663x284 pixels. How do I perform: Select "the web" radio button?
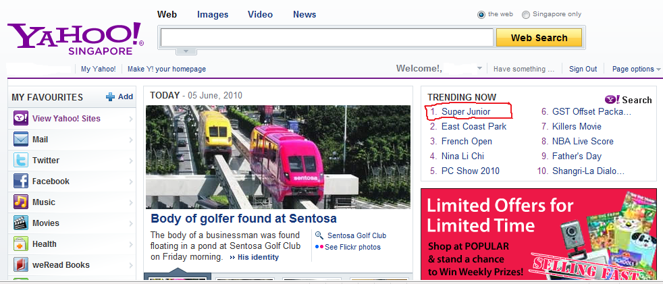(x=481, y=15)
